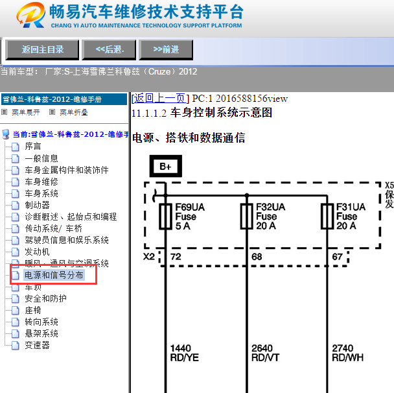
Task: Click page icon beside 变速器
Action: (16, 345)
